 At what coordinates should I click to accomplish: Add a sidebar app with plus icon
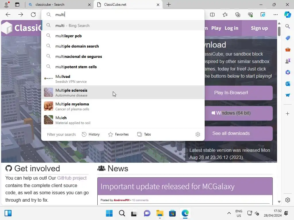287,113
